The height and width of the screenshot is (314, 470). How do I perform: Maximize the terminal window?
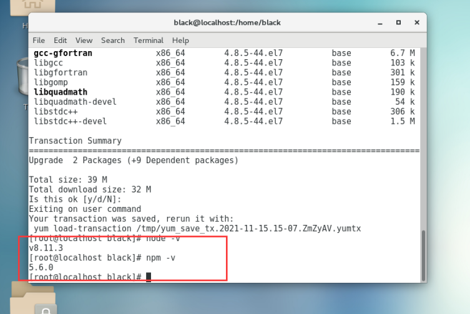pos(398,22)
